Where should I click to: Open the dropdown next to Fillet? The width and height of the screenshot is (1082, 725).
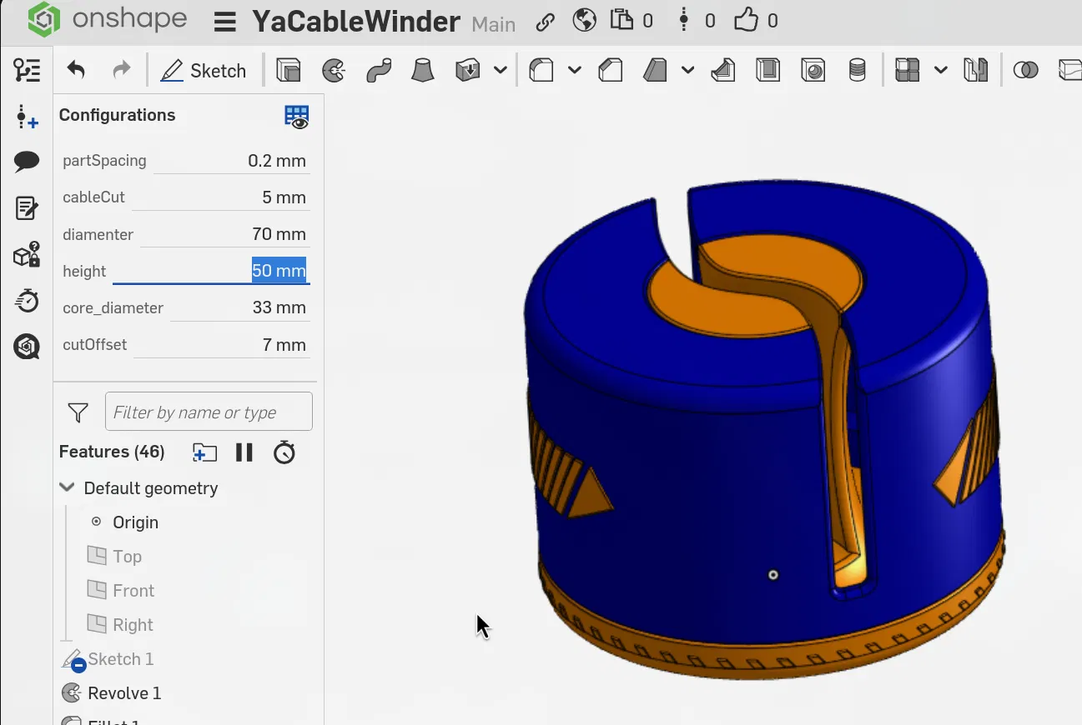tap(575, 70)
